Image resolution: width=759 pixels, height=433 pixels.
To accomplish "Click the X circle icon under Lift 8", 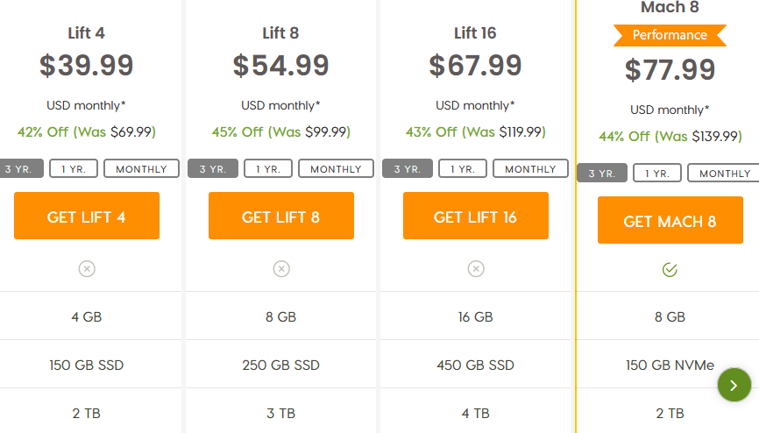I will (281, 269).
